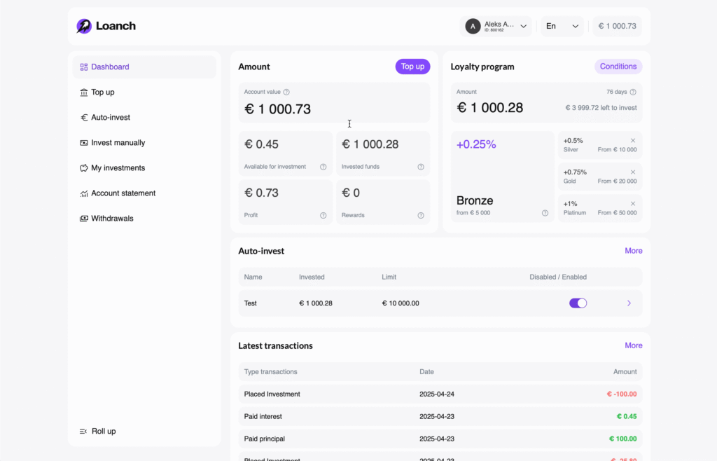The width and height of the screenshot is (717, 461).
Task: Expand the En language selector
Action: 562,26
